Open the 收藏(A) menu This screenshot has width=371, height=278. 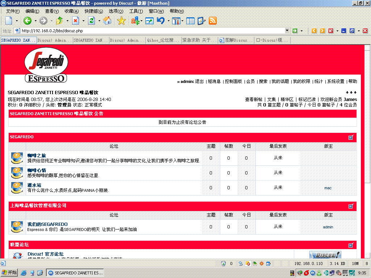tap(71, 11)
